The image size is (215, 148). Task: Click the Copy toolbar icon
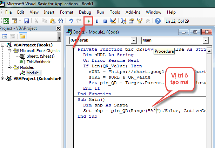(44, 21)
